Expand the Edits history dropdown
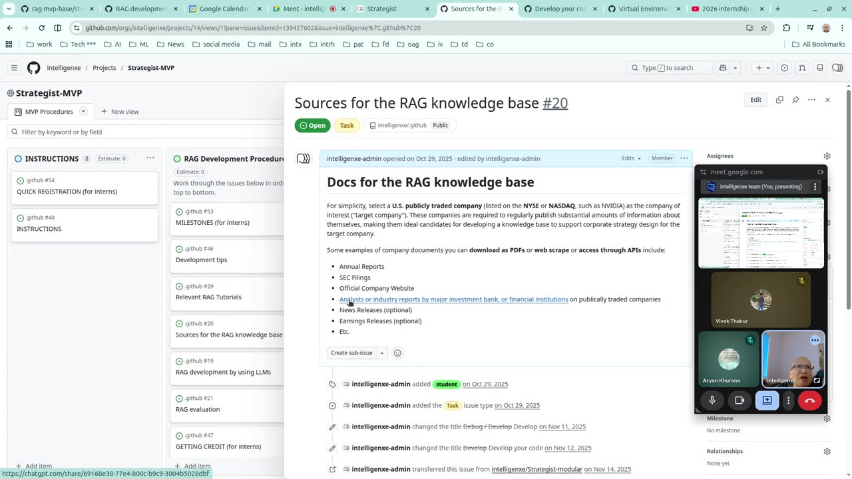852x479 pixels. [x=631, y=158]
